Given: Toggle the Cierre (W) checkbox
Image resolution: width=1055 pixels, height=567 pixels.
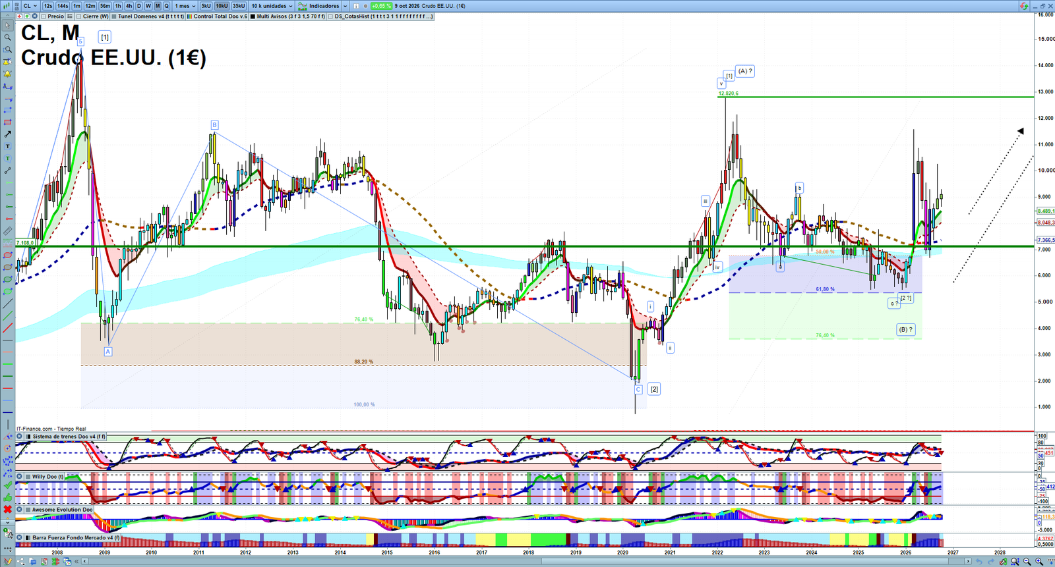Looking at the screenshot, I should click(x=78, y=16).
